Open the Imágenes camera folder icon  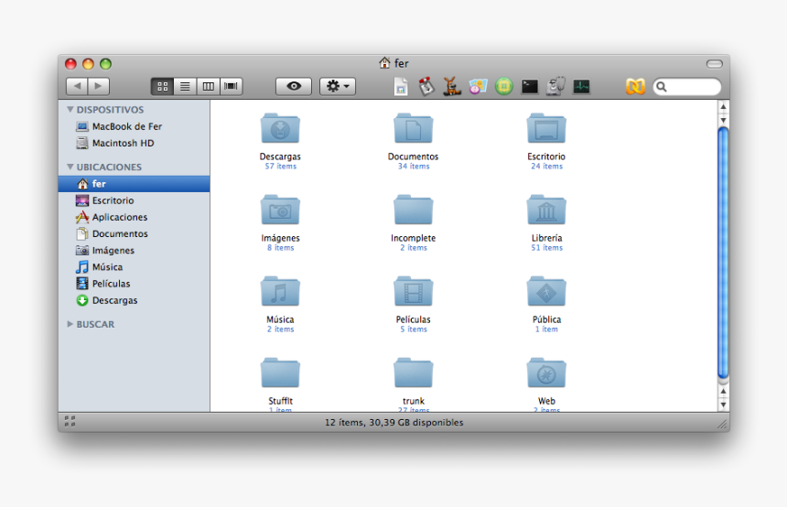pos(280,210)
